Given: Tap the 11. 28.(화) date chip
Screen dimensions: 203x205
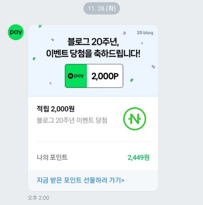Looking at the screenshot, I should pyautogui.click(x=102, y=8).
